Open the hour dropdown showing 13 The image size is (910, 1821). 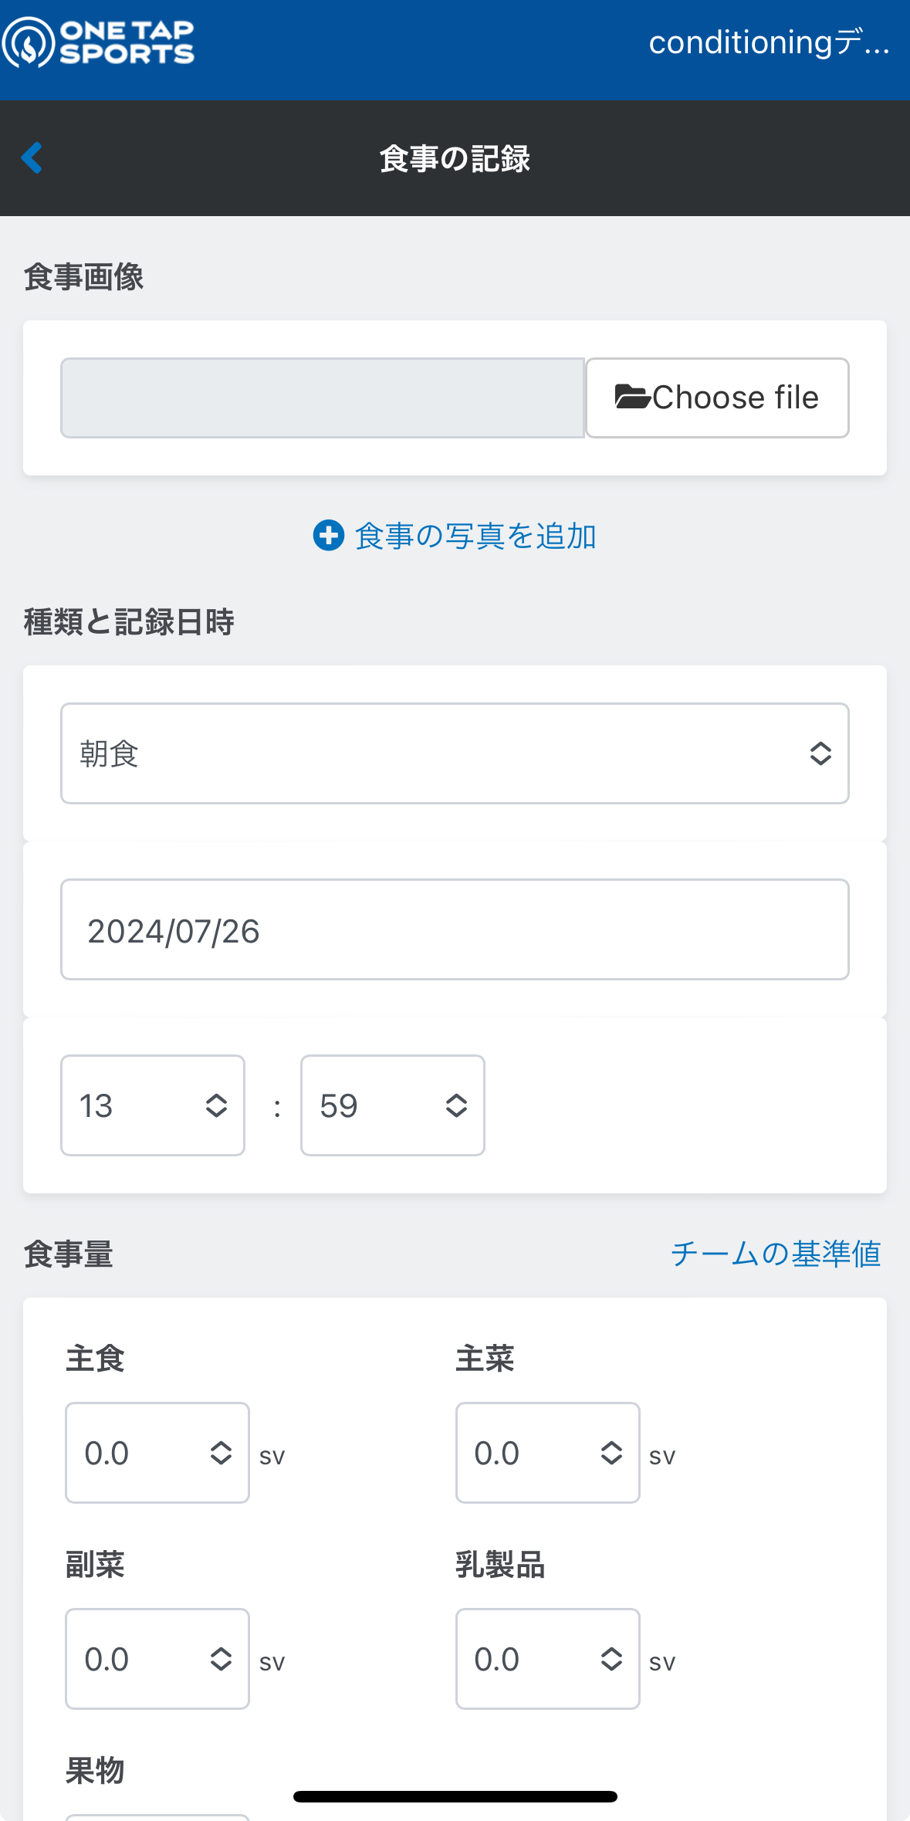(153, 1105)
